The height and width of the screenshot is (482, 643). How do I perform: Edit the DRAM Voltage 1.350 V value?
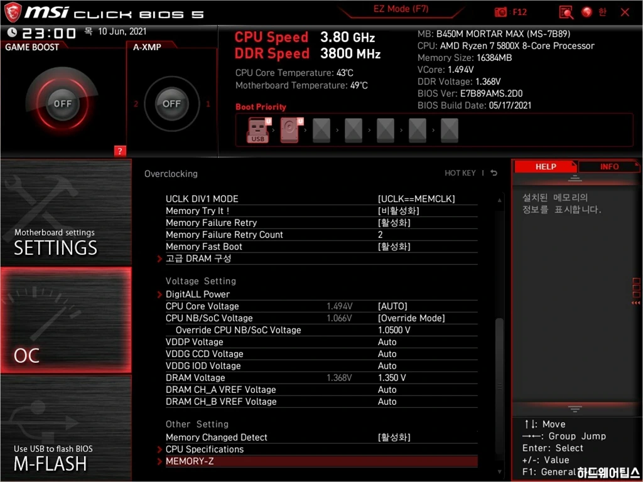click(x=392, y=377)
